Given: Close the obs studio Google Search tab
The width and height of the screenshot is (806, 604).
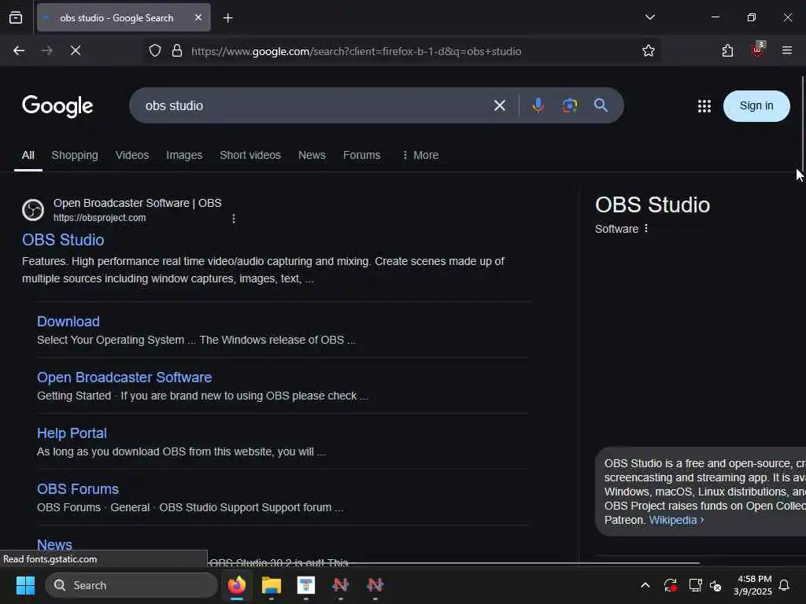Looking at the screenshot, I should click(x=198, y=17).
